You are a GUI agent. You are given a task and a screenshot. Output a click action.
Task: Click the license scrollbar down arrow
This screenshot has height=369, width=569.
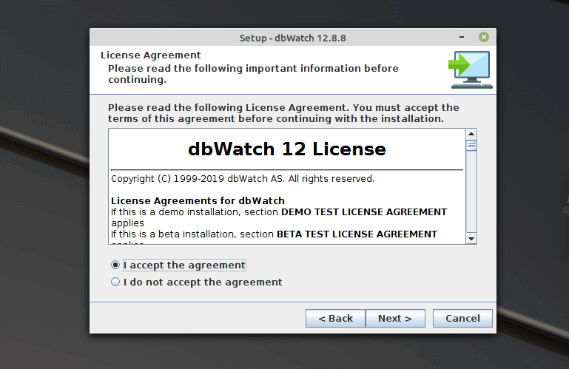click(471, 238)
